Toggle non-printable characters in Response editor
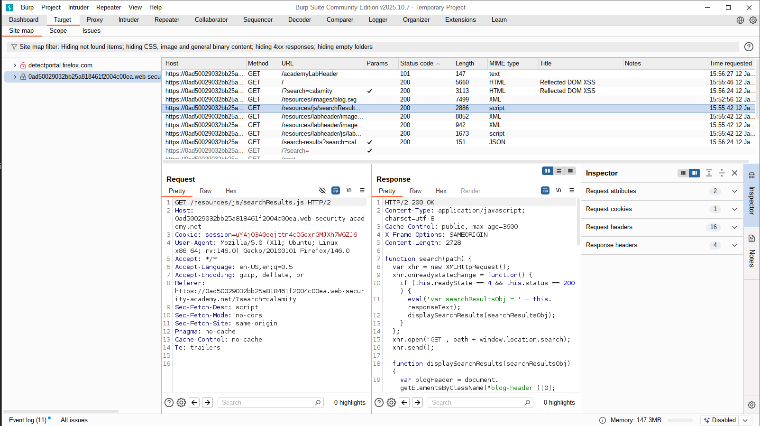The width and height of the screenshot is (760, 426). [559, 190]
